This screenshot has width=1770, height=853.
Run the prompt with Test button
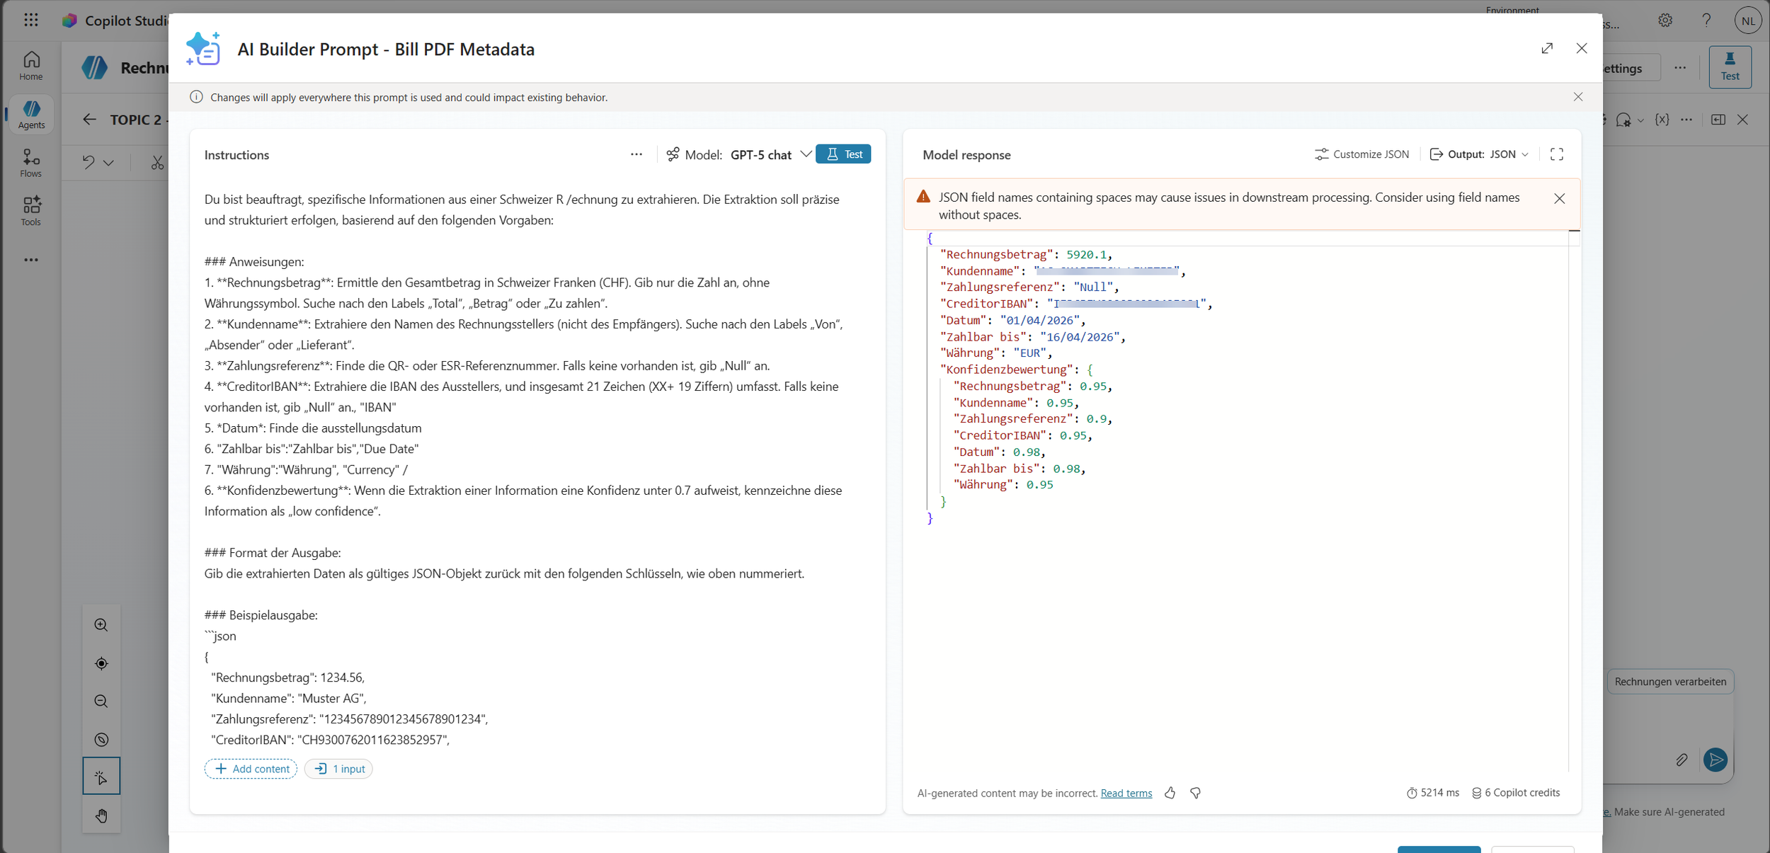click(x=843, y=154)
